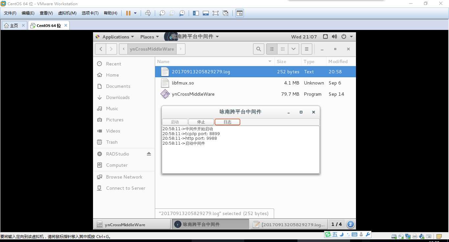Image resolution: width=449 pixels, height=242 pixels.
Task: Select the libfmux.so file
Action: [255, 83]
